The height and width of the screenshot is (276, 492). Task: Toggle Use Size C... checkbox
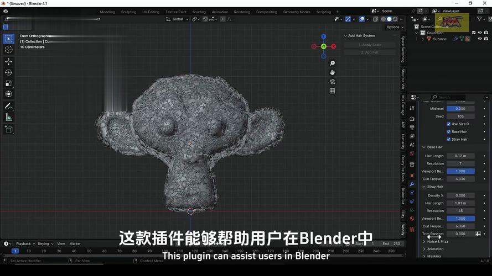[x=449, y=124]
